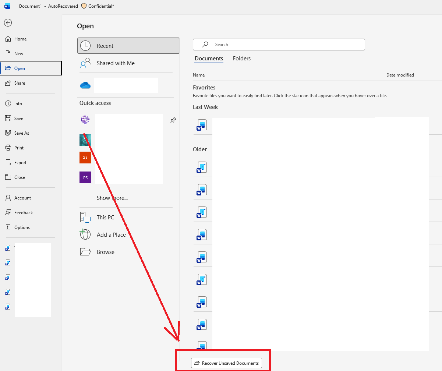Switch to the Documents tab
Viewport: 442px width, 371px height.
coord(209,59)
